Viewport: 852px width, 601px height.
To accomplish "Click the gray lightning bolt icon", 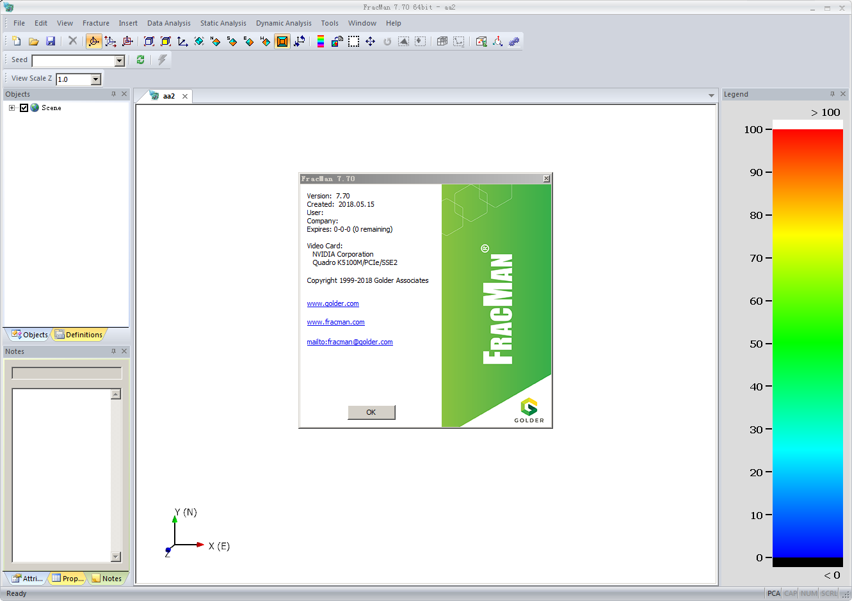I will pyautogui.click(x=163, y=60).
